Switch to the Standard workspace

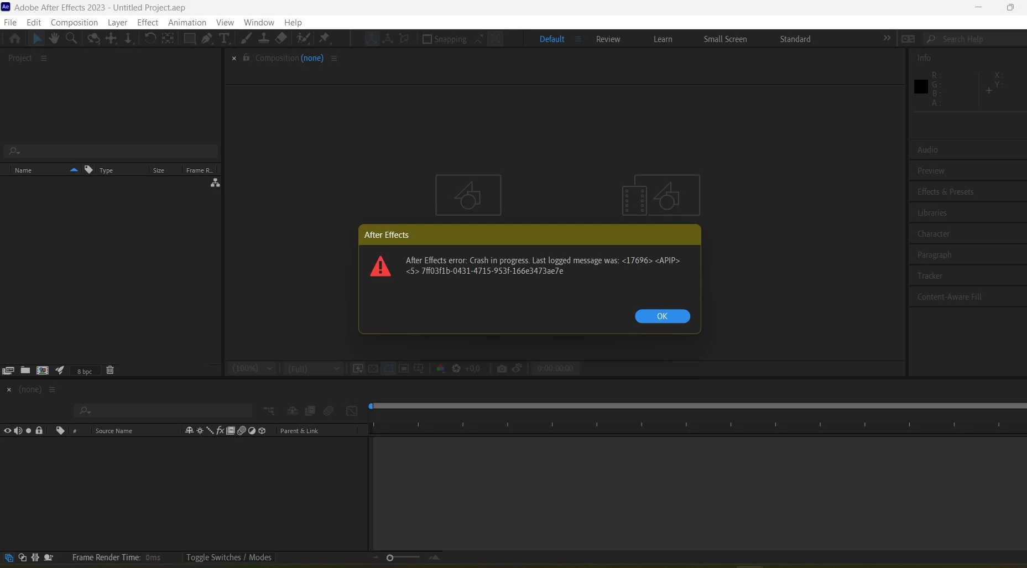point(795,39)
